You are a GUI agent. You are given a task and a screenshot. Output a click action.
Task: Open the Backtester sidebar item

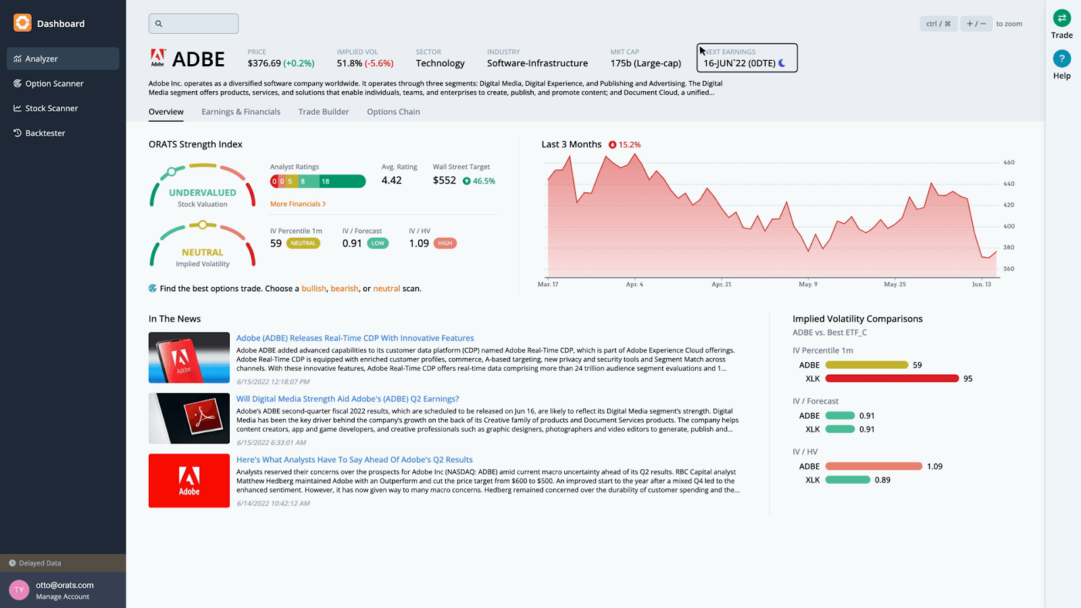63,133
